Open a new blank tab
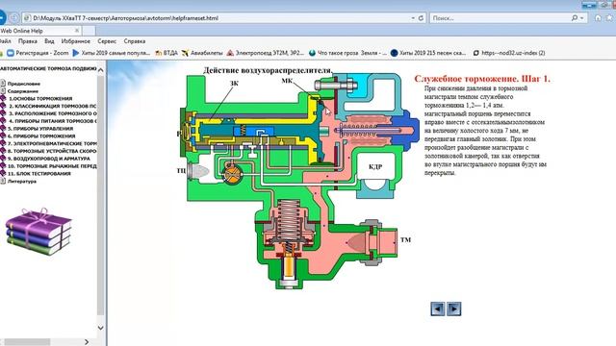Image resolution: width=616 pixels, height=346 pixels. click(89, 31)
